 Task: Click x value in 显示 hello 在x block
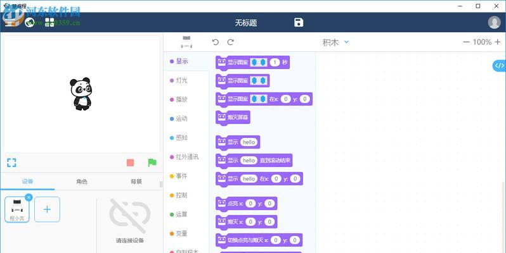point(276,178)
